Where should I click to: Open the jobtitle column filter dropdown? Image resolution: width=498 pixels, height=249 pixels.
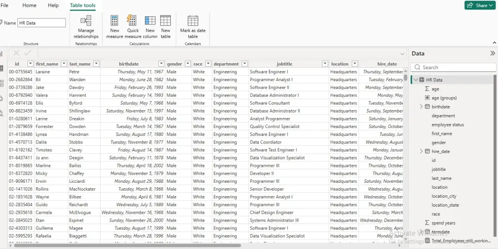coord(325,64)
